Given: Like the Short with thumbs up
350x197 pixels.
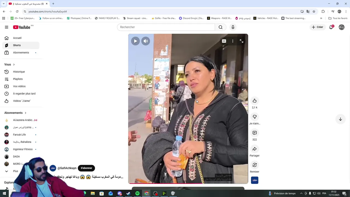Looking at the screenshot, I should tap(255, 101).
